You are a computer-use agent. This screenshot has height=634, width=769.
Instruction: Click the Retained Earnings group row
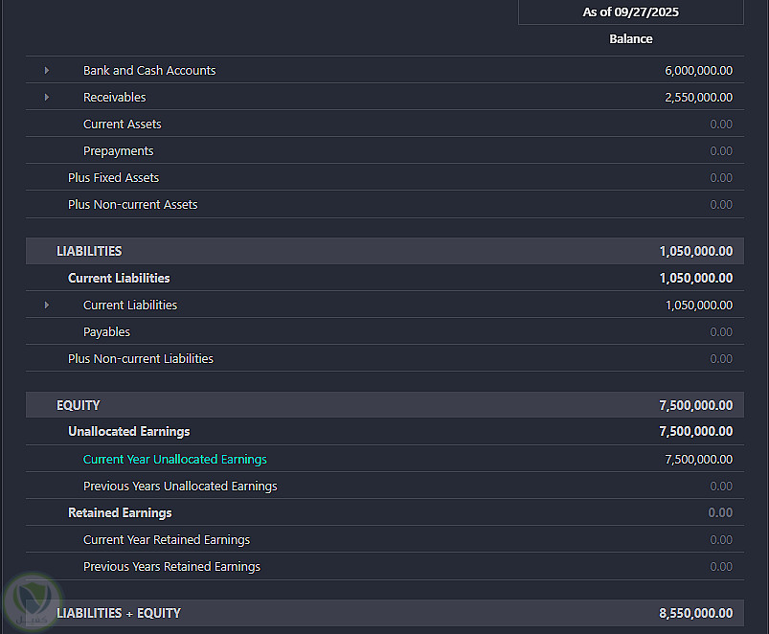pos(120,513)
